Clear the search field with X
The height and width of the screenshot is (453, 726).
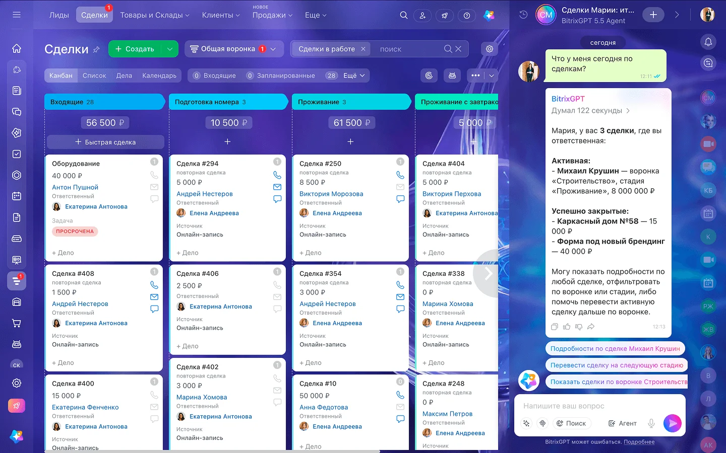(x=458, y=49)
